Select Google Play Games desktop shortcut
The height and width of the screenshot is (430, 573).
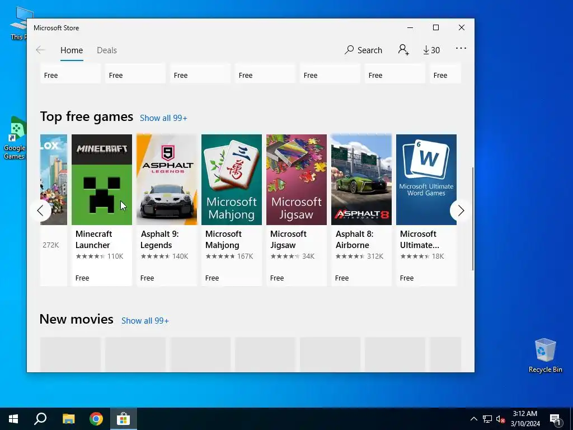tap(14, 138)
